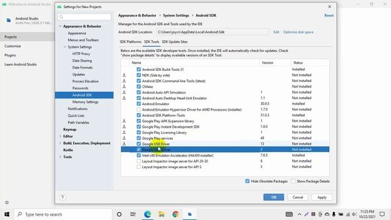Select the SDK Tools tab
The width and height of the screenshot is (391, 220).
click(152, 42)
